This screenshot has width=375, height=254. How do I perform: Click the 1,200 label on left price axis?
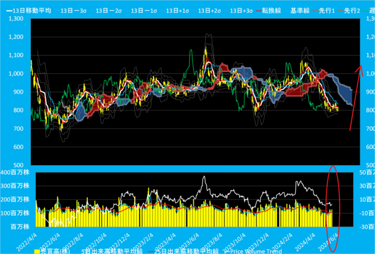pos(16,37)
